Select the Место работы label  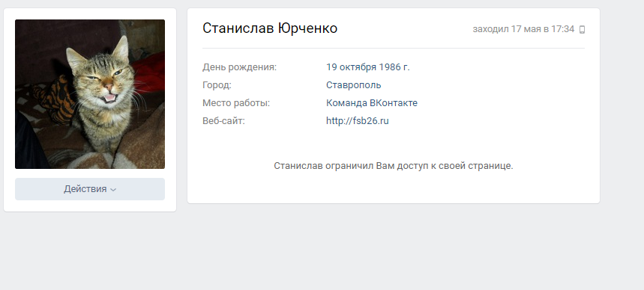[x=236, y=103]
